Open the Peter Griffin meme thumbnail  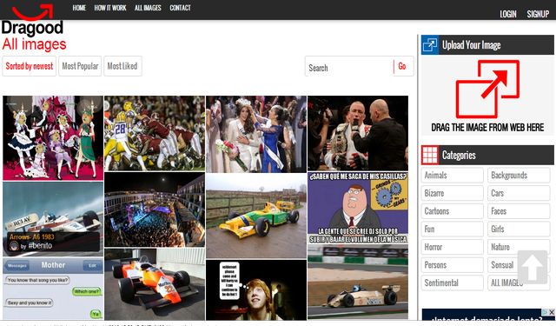pos(358,208)
